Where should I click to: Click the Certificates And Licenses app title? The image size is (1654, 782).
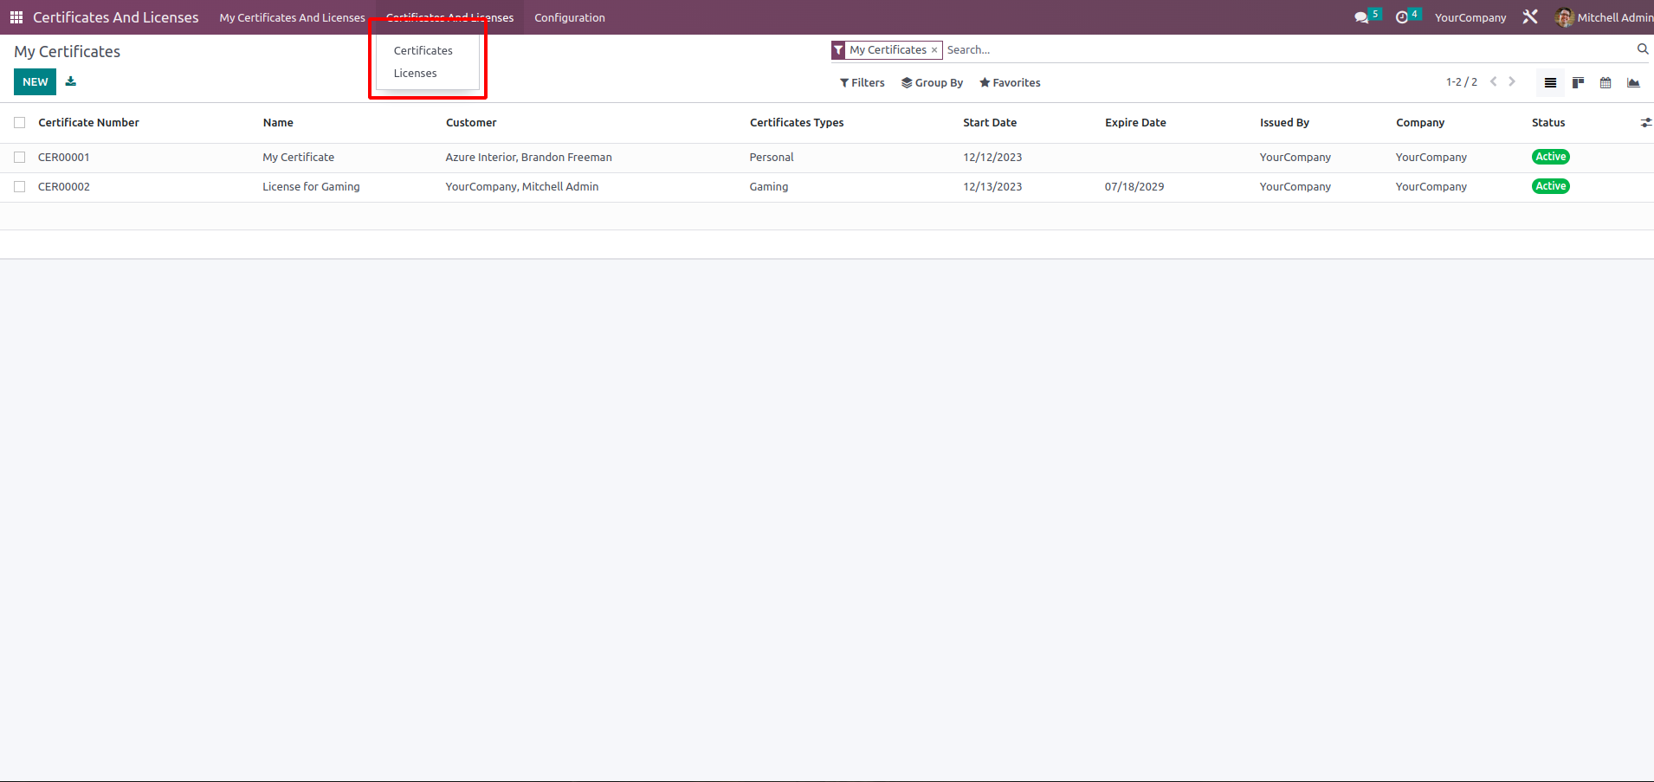[x=116, y=17]
